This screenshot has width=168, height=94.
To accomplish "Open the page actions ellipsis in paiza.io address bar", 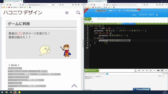I will click(x=142, y=5).
